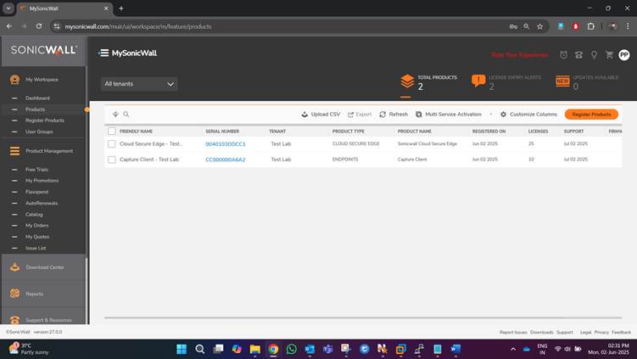Toggle the MySonicWall hamburger menu icon
This screenshot has height=359, width=637.
click(x=103, y=53)
